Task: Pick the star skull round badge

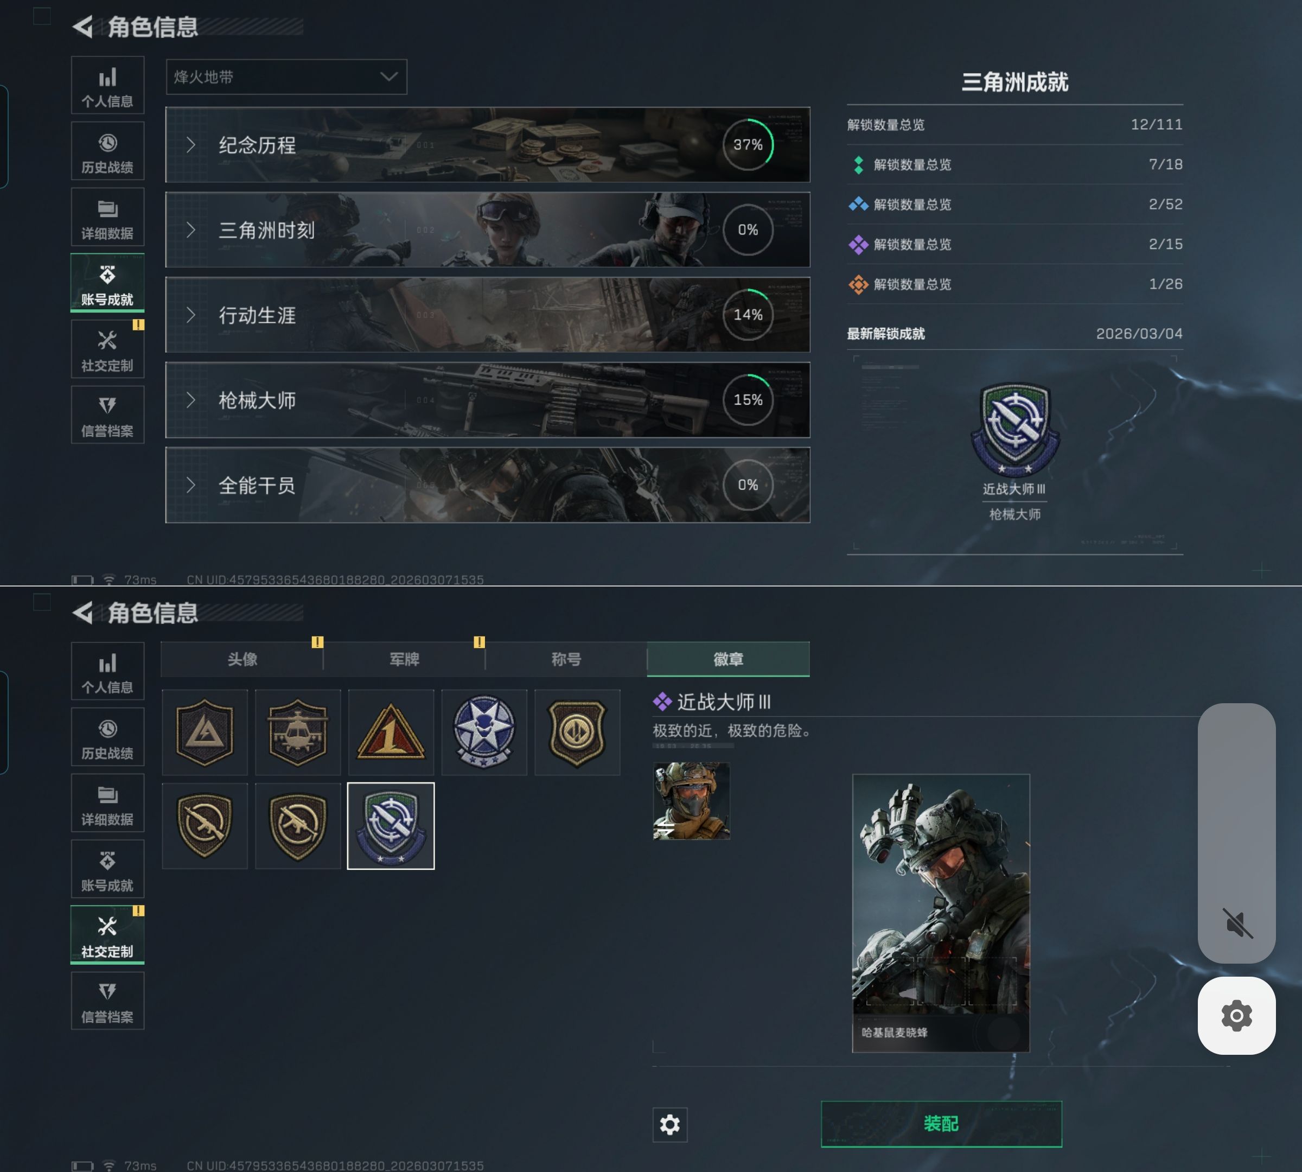Action: coord(484,732)
